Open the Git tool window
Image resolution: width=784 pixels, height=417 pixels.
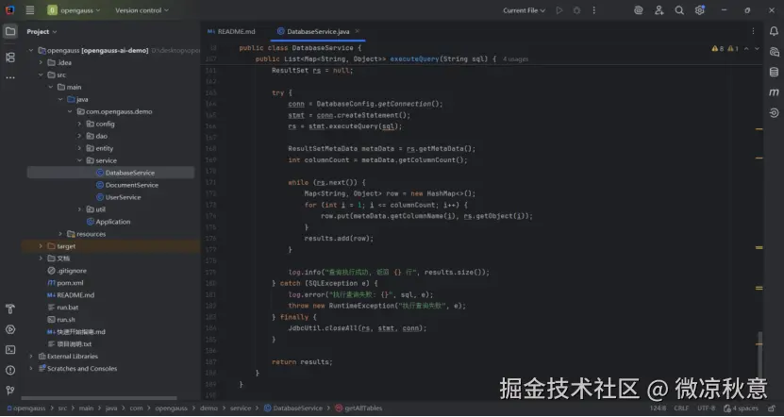click(10, 391)
